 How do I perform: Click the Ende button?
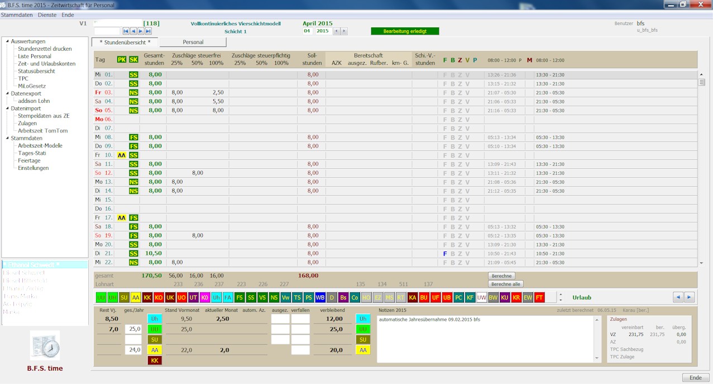695,378
